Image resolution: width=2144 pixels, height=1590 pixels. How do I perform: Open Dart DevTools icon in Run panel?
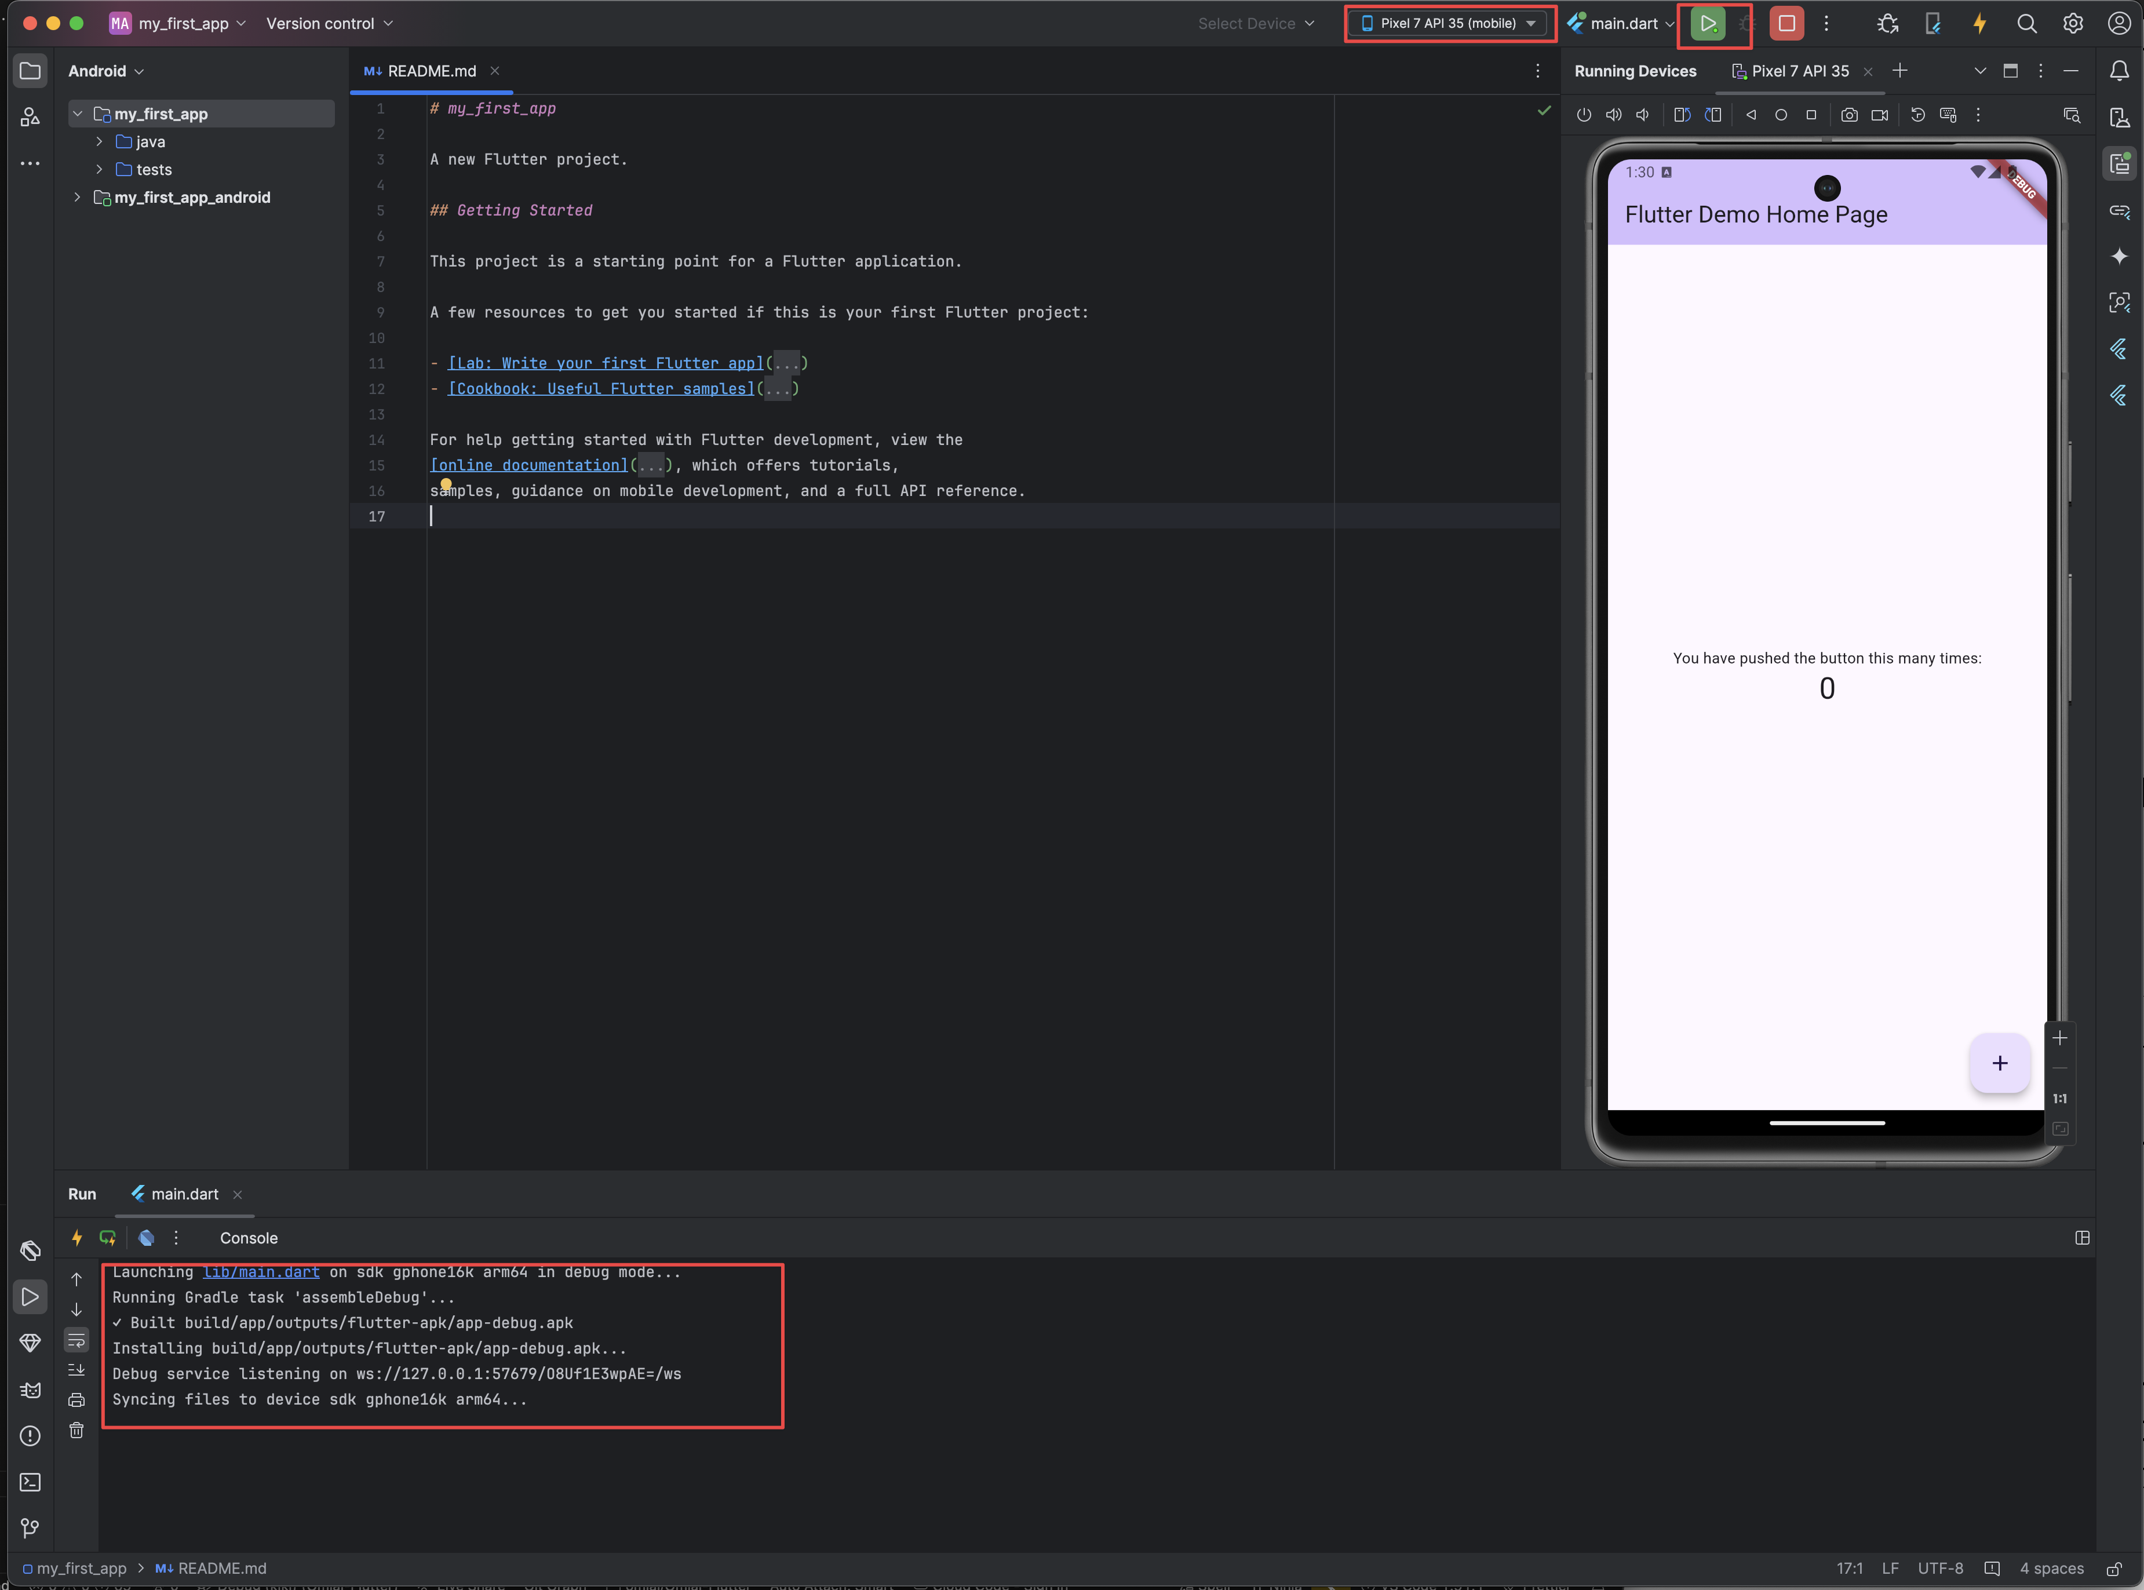click(x=146, y=1238)
